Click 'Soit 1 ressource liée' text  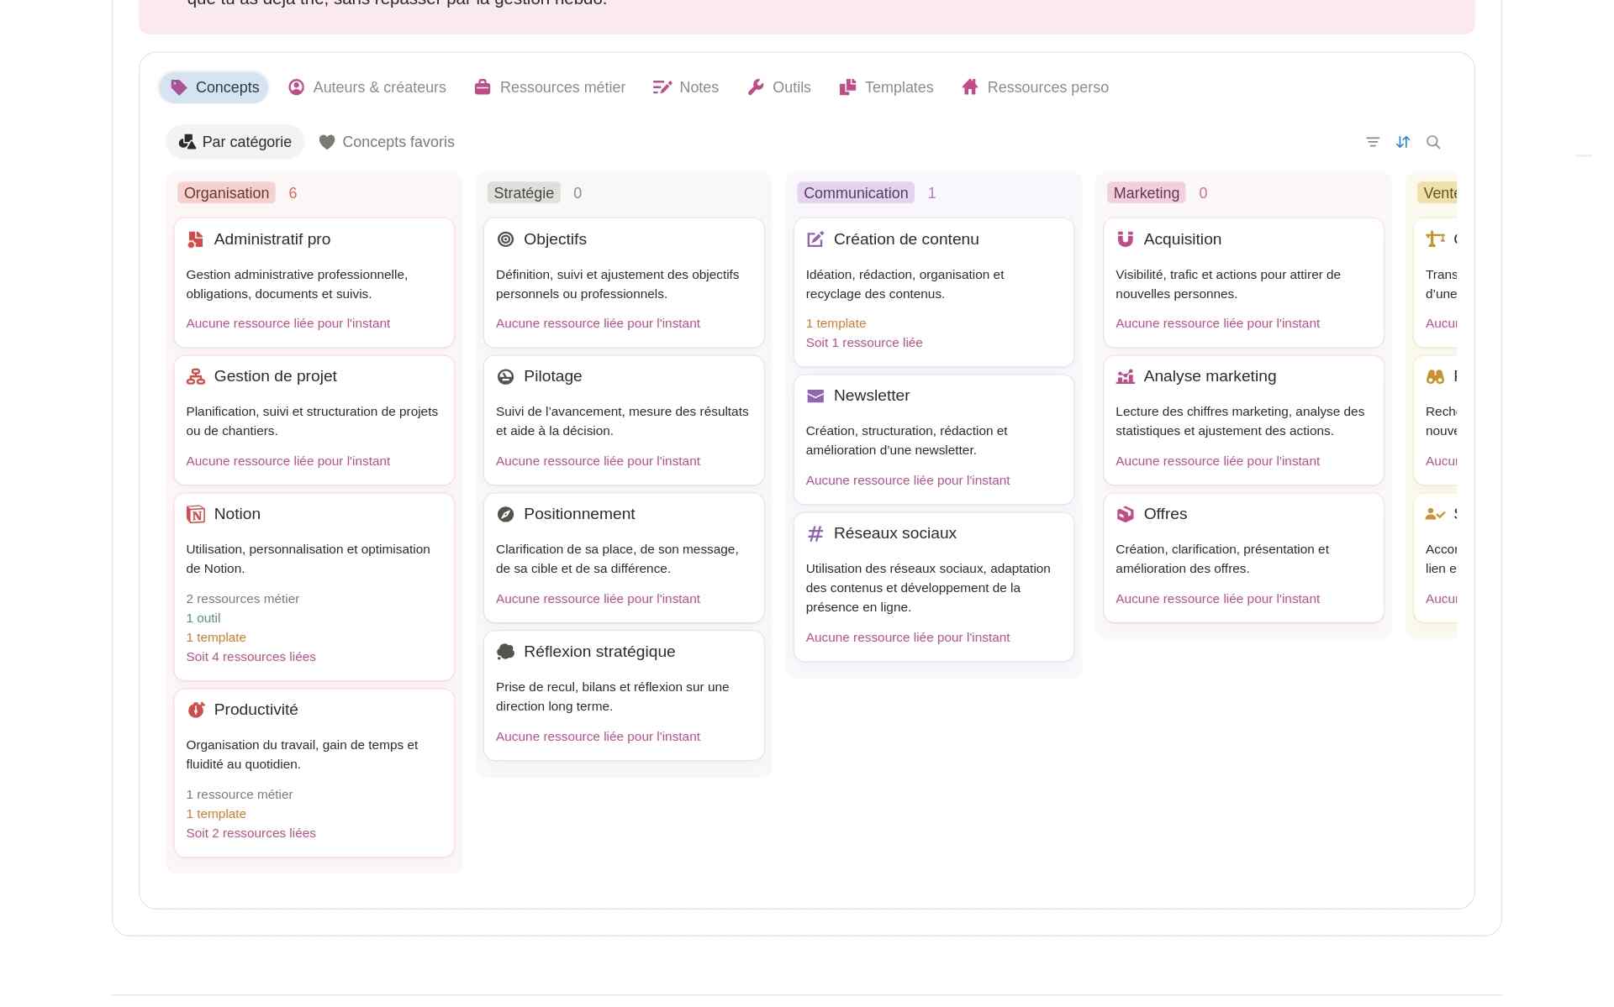coord(864,343)
